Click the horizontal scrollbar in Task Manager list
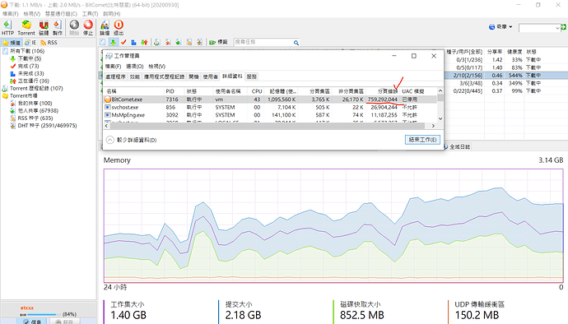This screenshot has width=568, height=324. point(270,126)
